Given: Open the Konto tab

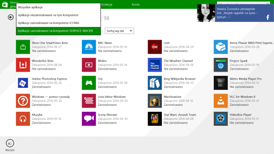Looking at the screenshot, I should pyautogui.click(x=136, y=5).
